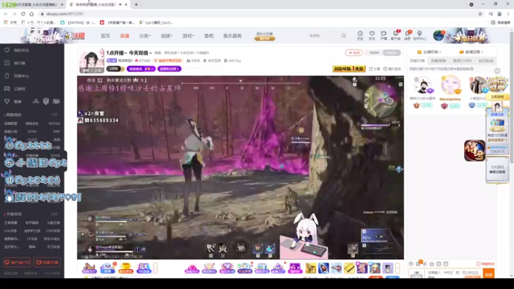The height and width of the screenshot is (289, 514).
Task: Click the browser home icon
Action: pyautogui.click(x=31, y=13)
